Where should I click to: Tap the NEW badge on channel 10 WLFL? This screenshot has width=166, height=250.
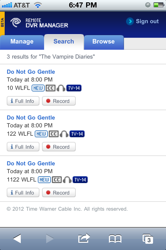point(38,88)
